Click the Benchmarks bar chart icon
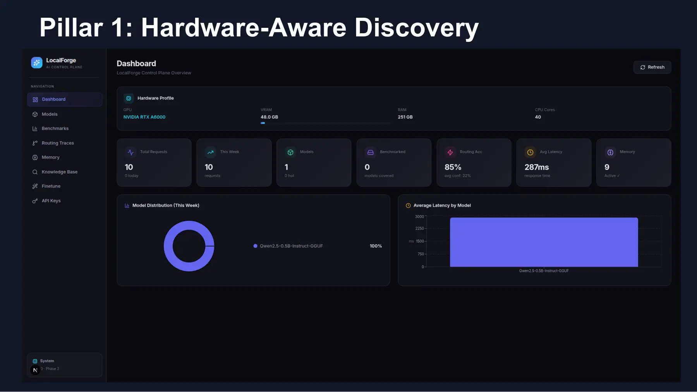 [x=35, y=128]
